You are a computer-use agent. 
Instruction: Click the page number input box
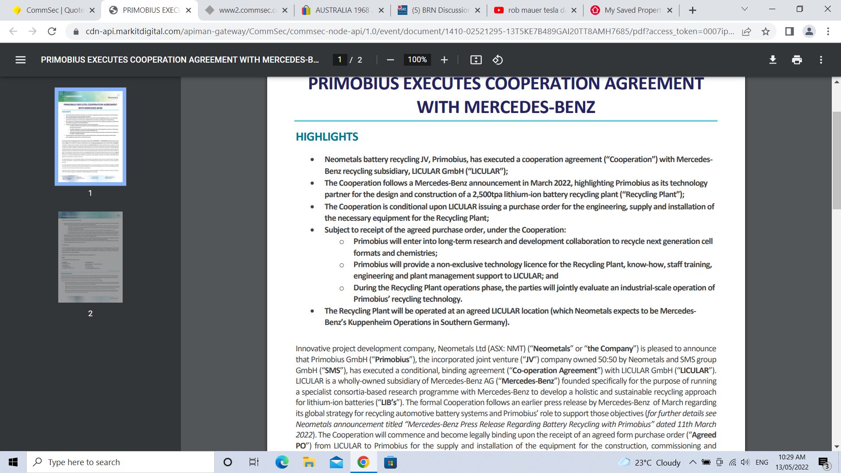(x=339, y=60)
